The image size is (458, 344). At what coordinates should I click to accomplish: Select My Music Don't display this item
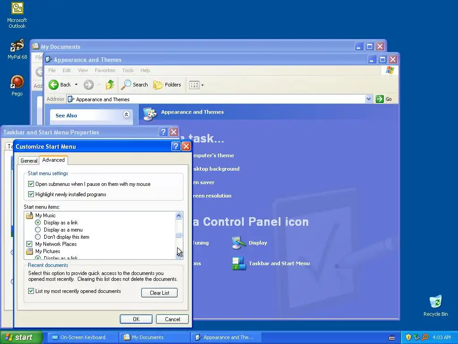pos(38,236)
